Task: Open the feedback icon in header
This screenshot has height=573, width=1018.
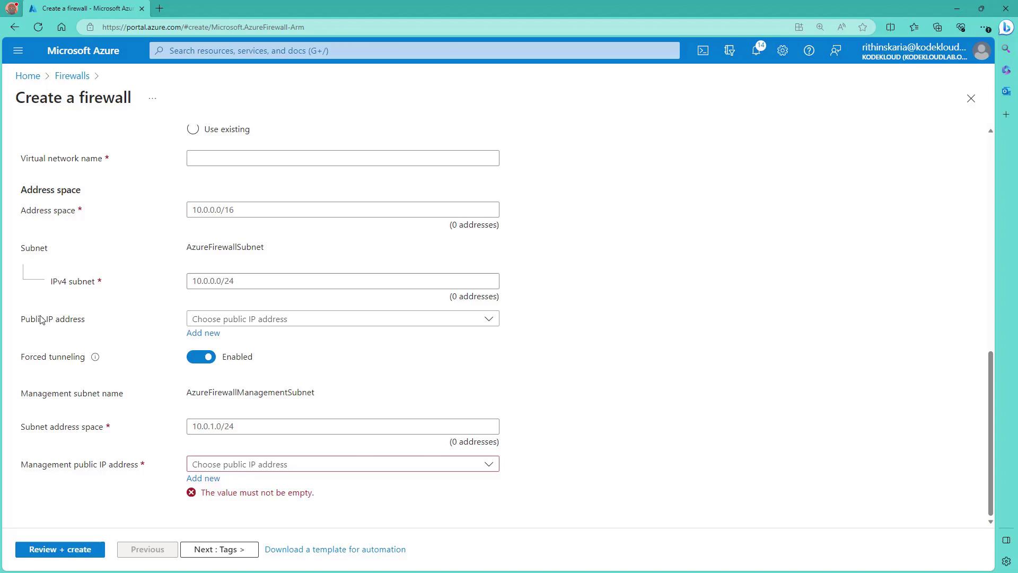Action: pos(836,51)
